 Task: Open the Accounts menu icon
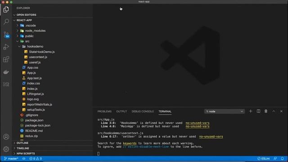6,137
